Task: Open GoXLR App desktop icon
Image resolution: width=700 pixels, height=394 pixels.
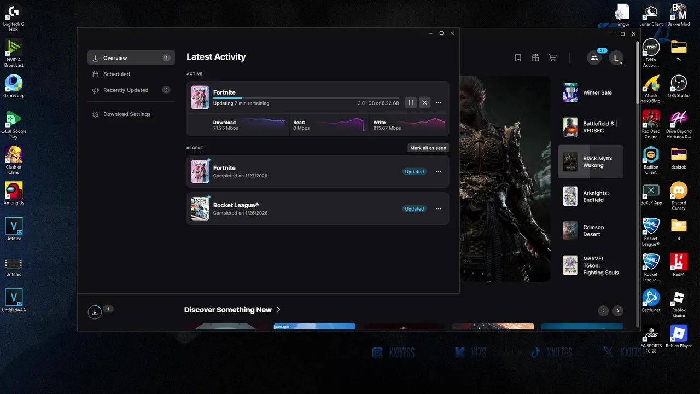Action: (651, 194)
